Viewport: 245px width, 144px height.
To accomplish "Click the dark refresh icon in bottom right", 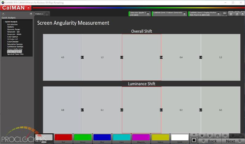I will (233, 136).
